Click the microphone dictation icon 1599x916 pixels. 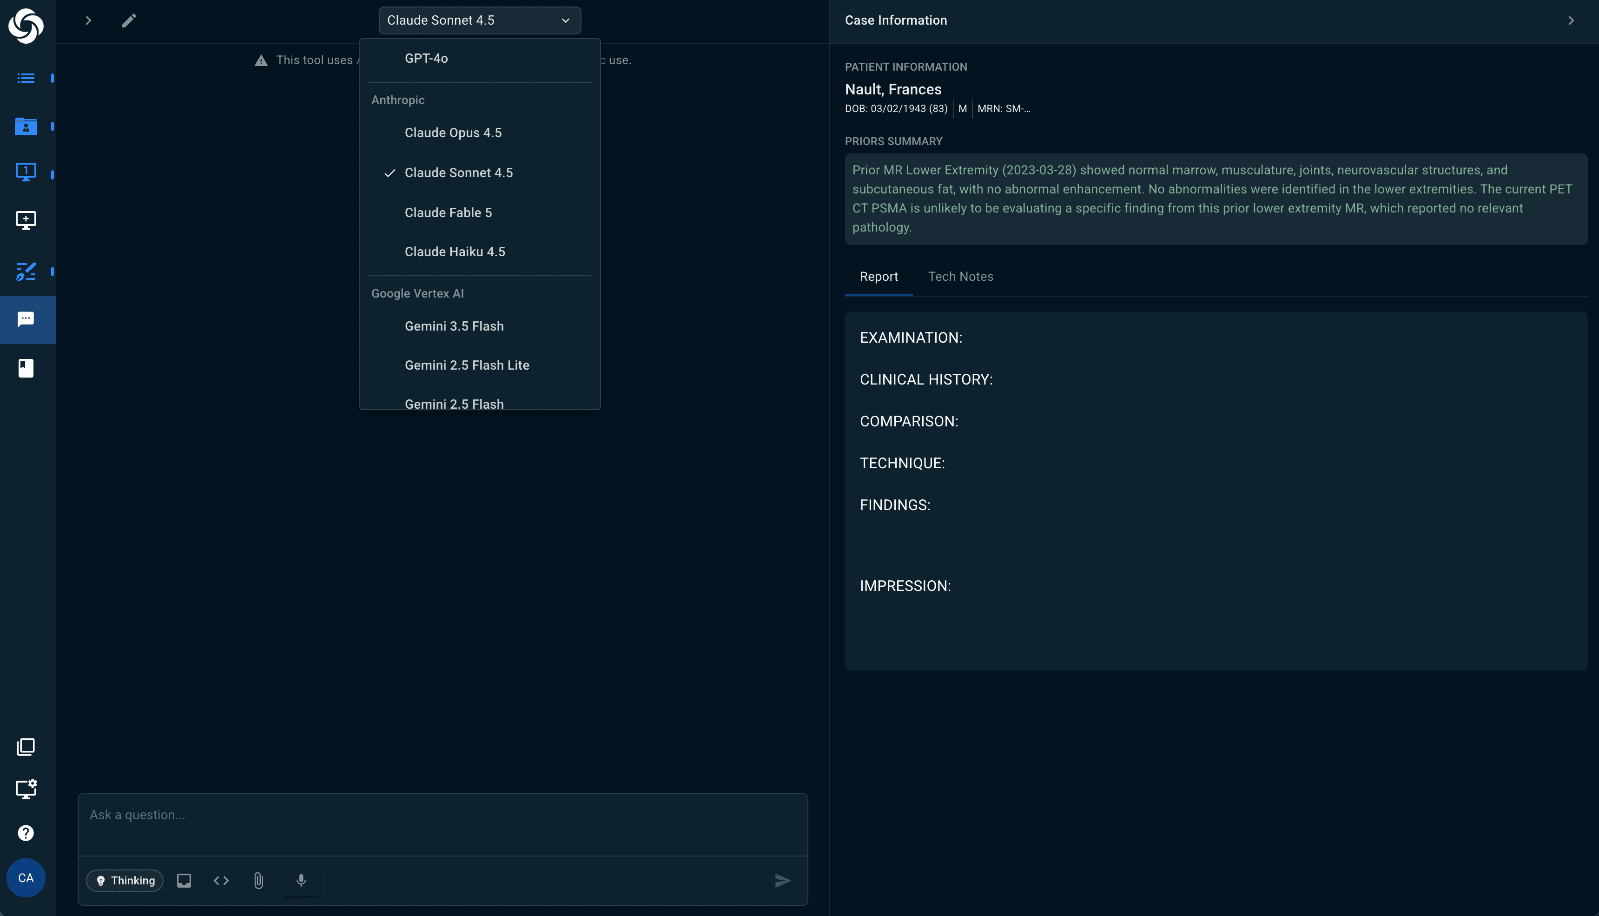click(301, 880)
